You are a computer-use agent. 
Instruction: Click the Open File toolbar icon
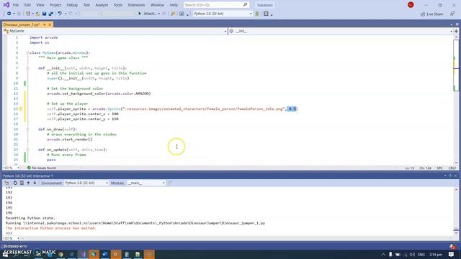[37, 14]
